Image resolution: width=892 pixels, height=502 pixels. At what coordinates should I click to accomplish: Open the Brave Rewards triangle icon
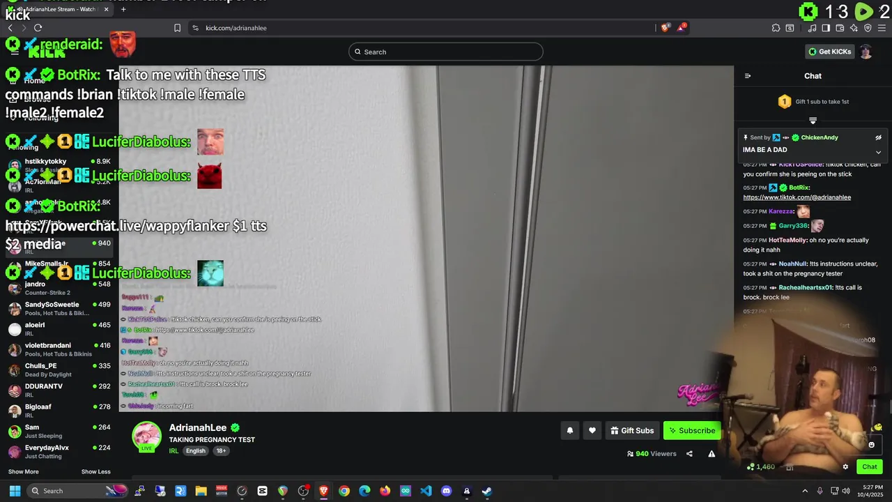click(682, 28)
